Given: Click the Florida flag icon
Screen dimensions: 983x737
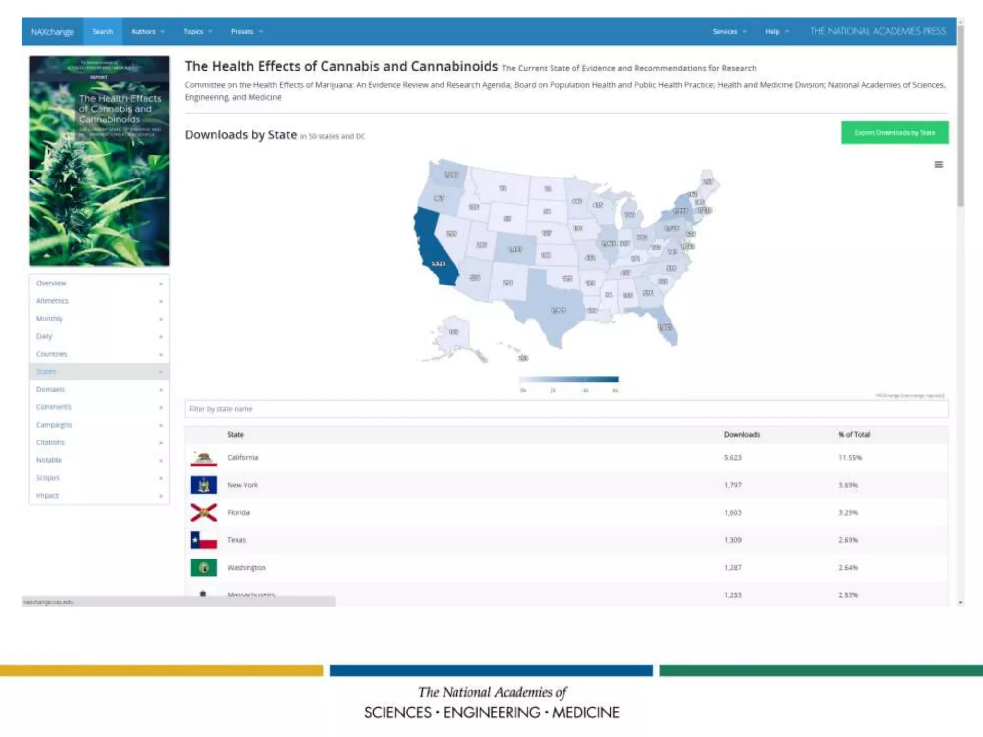Looking at the screenshot, I should (204, 512).
